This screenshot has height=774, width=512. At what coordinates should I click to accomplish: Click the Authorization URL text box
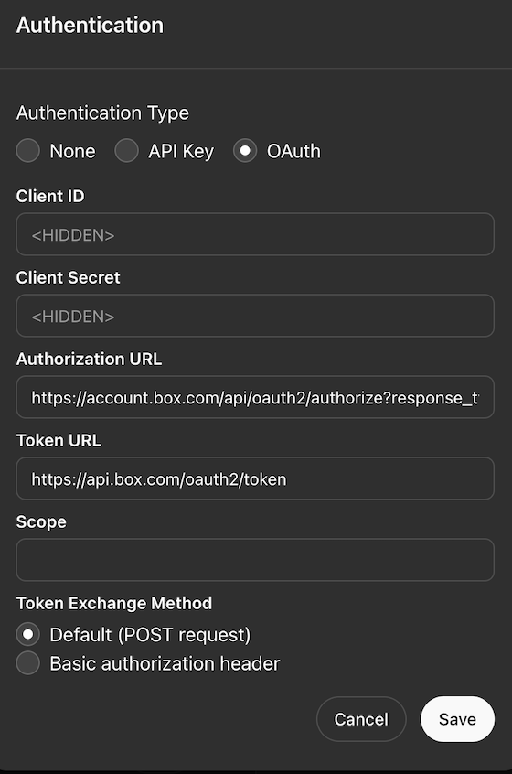point(255,397)
